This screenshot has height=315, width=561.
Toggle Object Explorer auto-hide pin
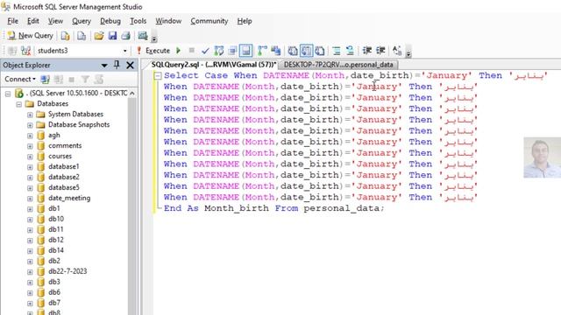(x=117, y=65)
